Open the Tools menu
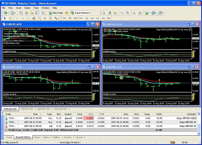Screen dimensions: 202x145 pos(36,8)
